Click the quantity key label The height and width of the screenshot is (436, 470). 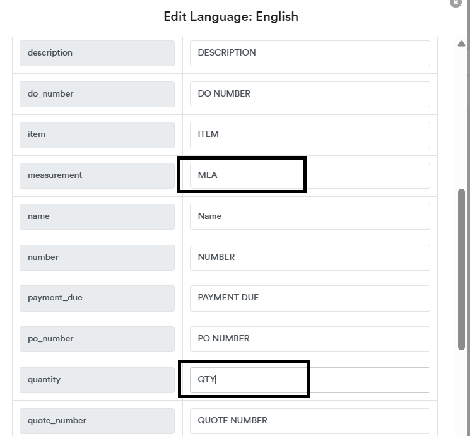tap(97, 380)
